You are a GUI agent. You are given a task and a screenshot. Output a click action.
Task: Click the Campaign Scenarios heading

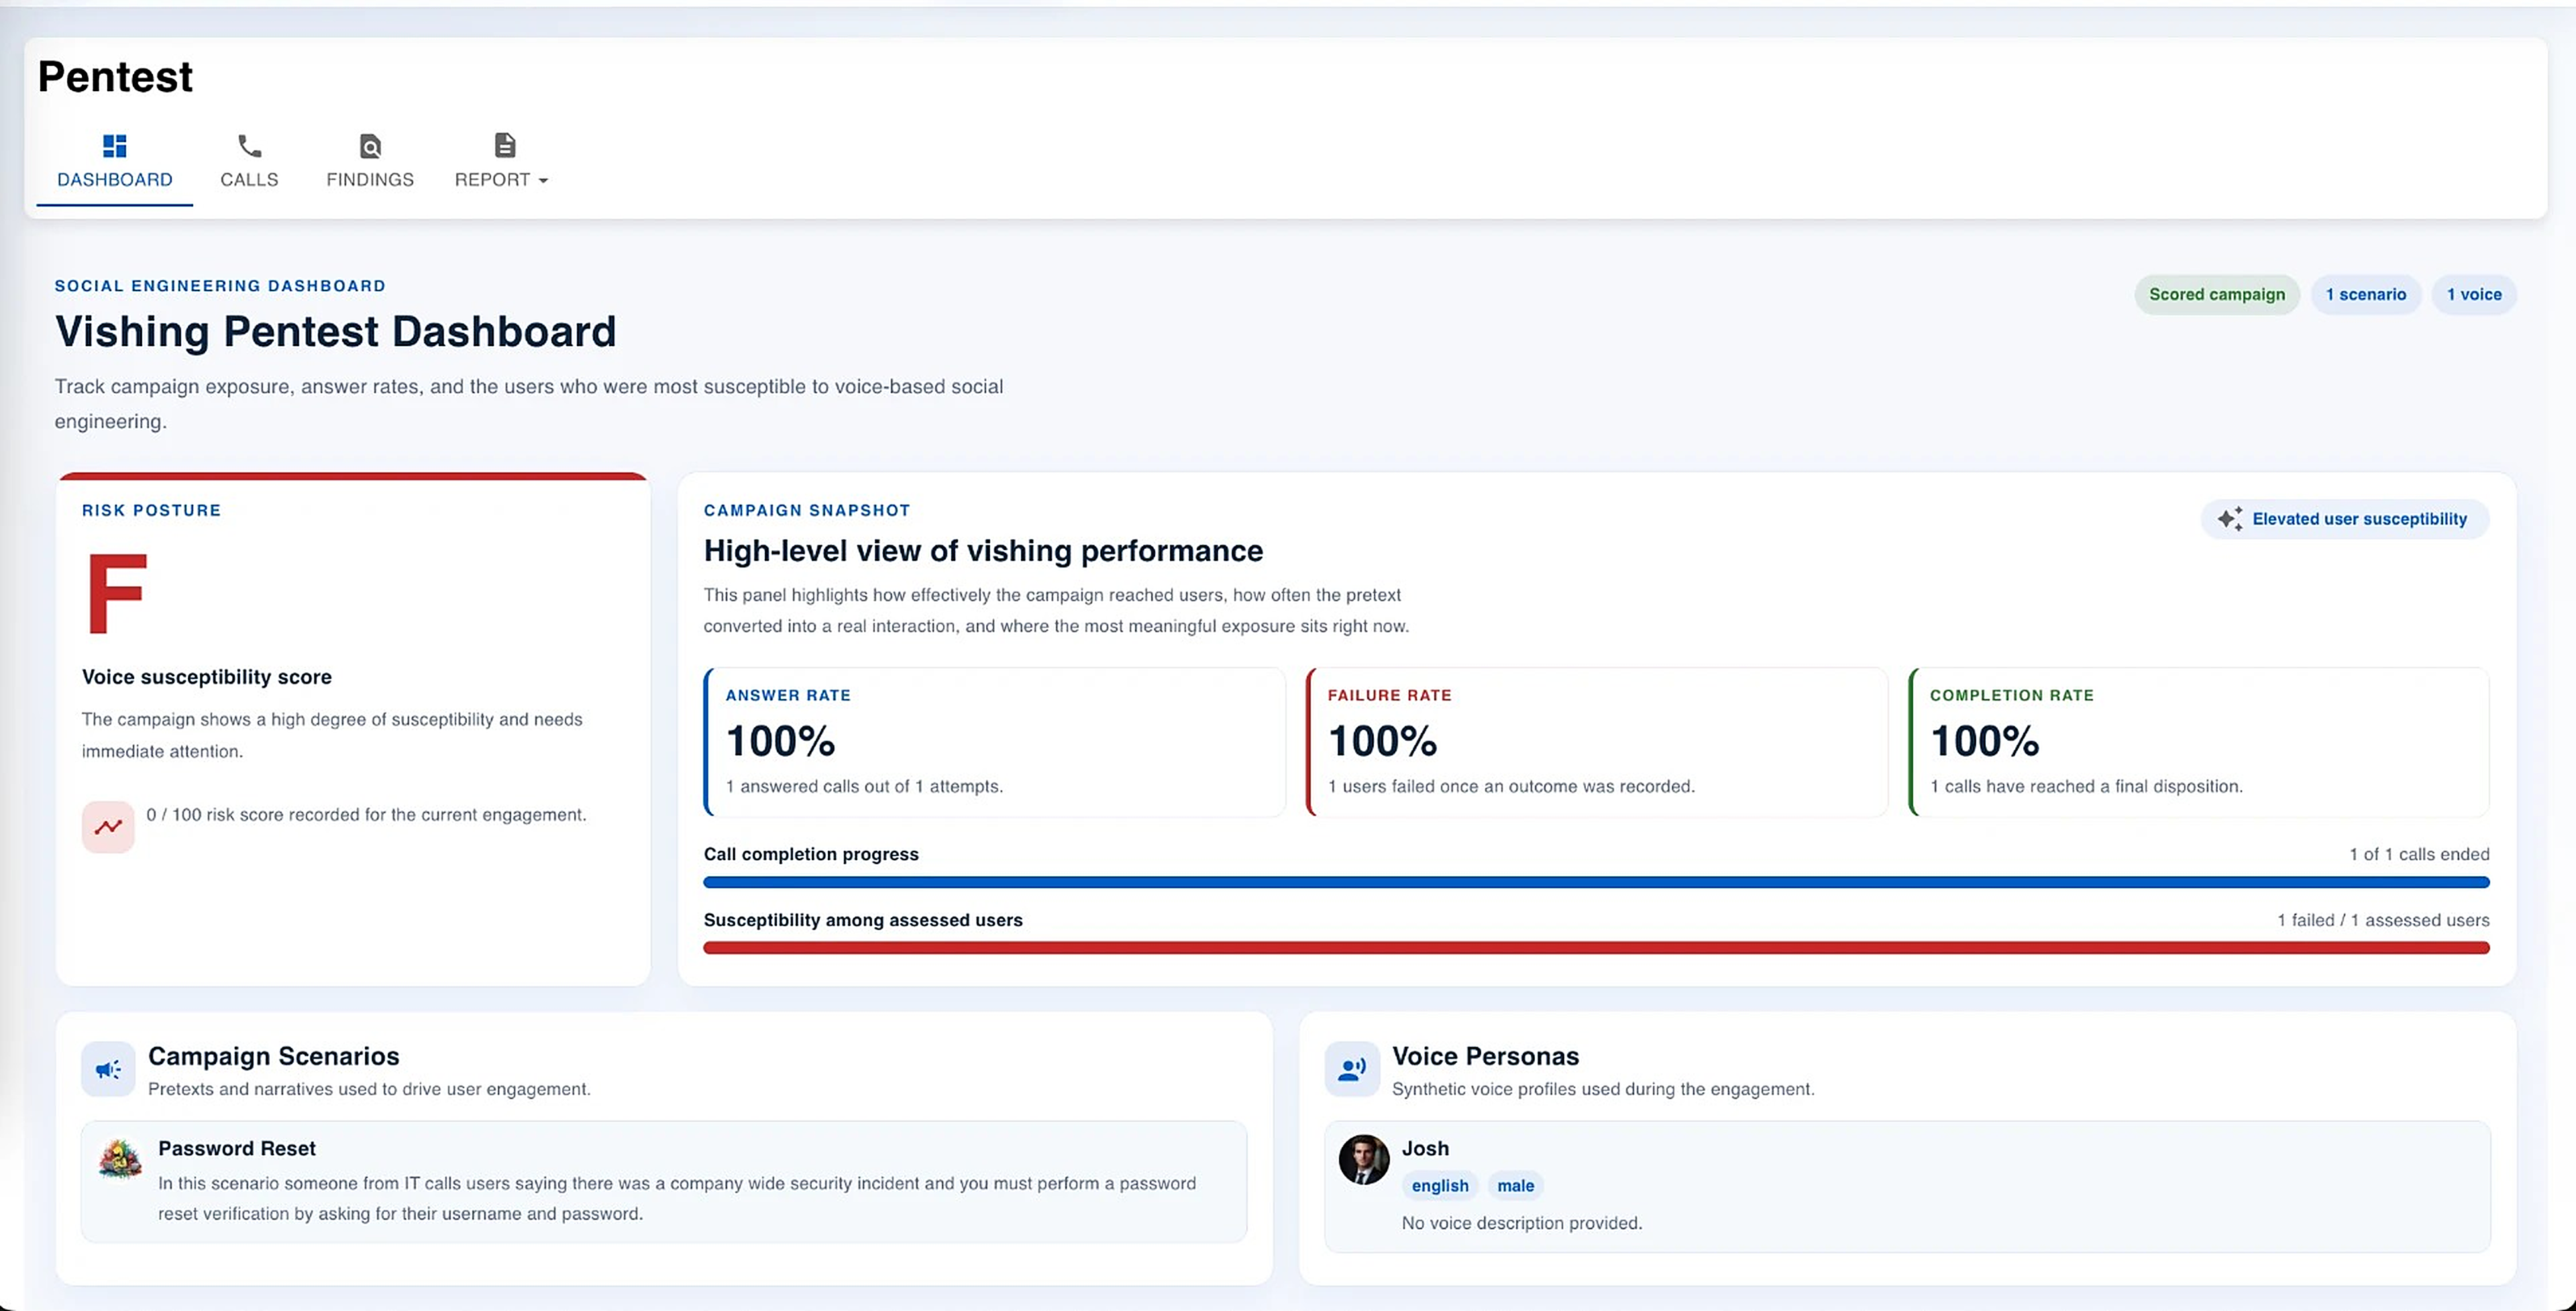coord(273,1057)
